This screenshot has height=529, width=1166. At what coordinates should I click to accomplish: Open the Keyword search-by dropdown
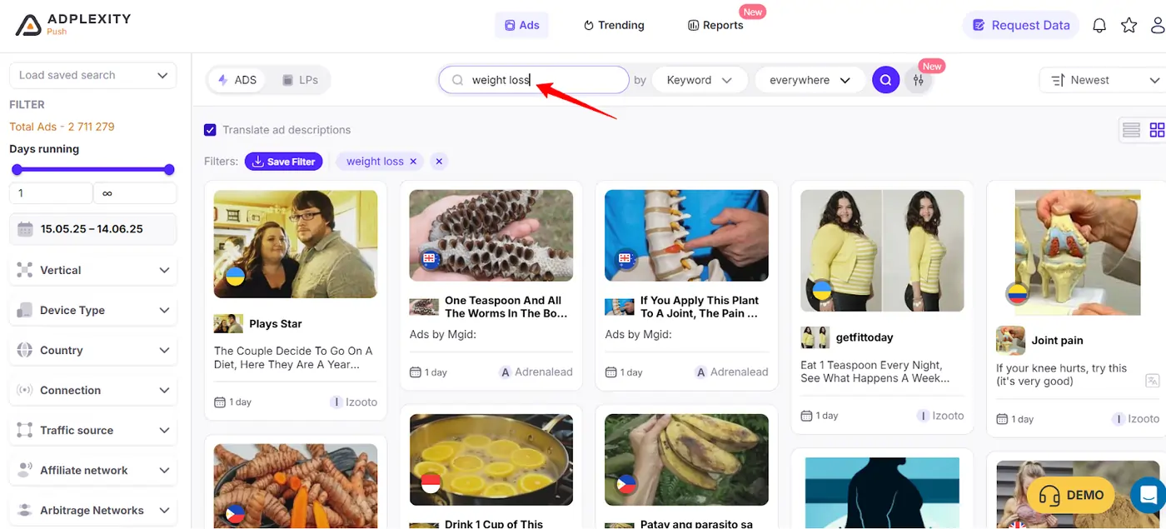(x=698, y=80)
